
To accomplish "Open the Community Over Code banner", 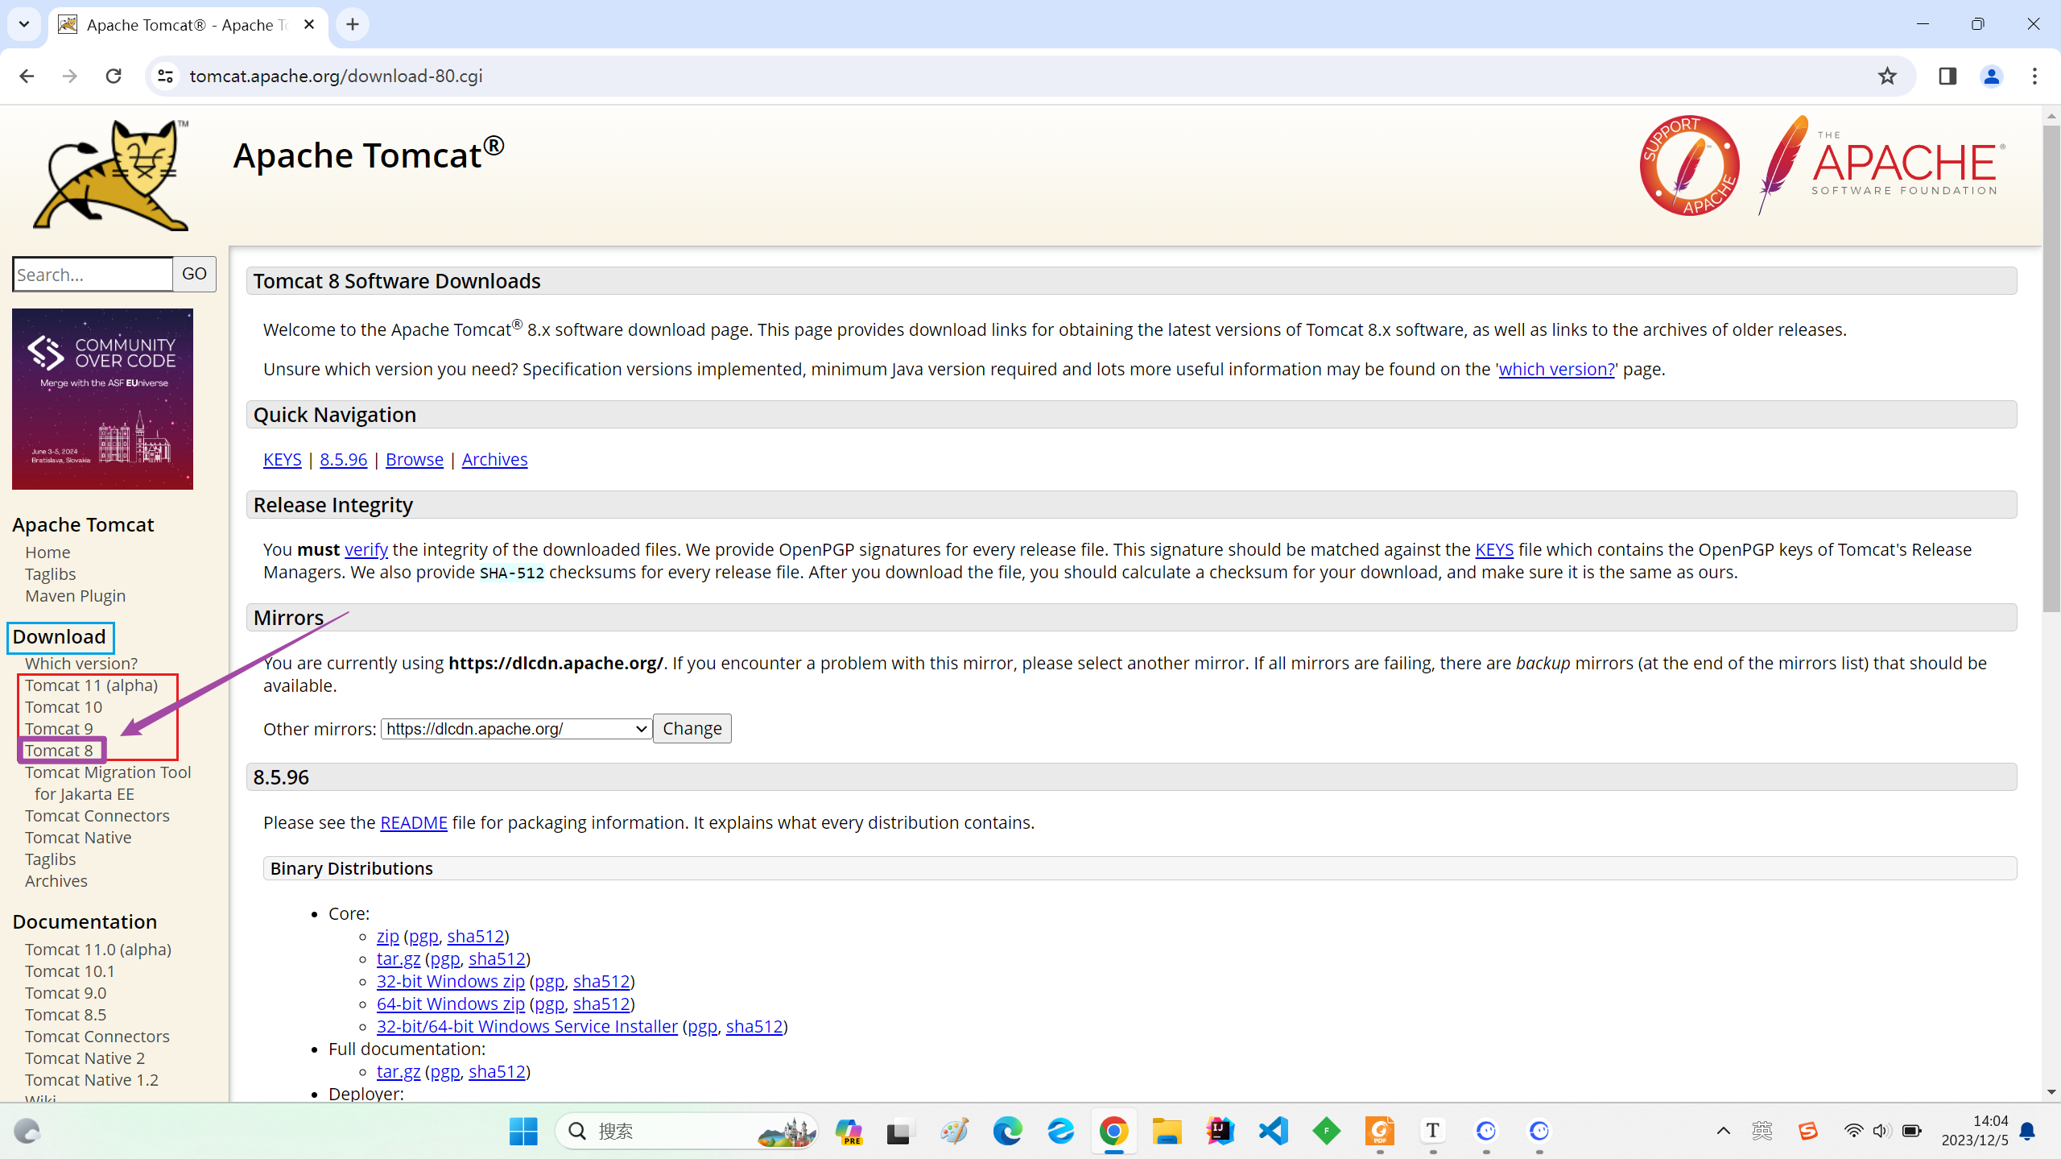I will 102,399.
